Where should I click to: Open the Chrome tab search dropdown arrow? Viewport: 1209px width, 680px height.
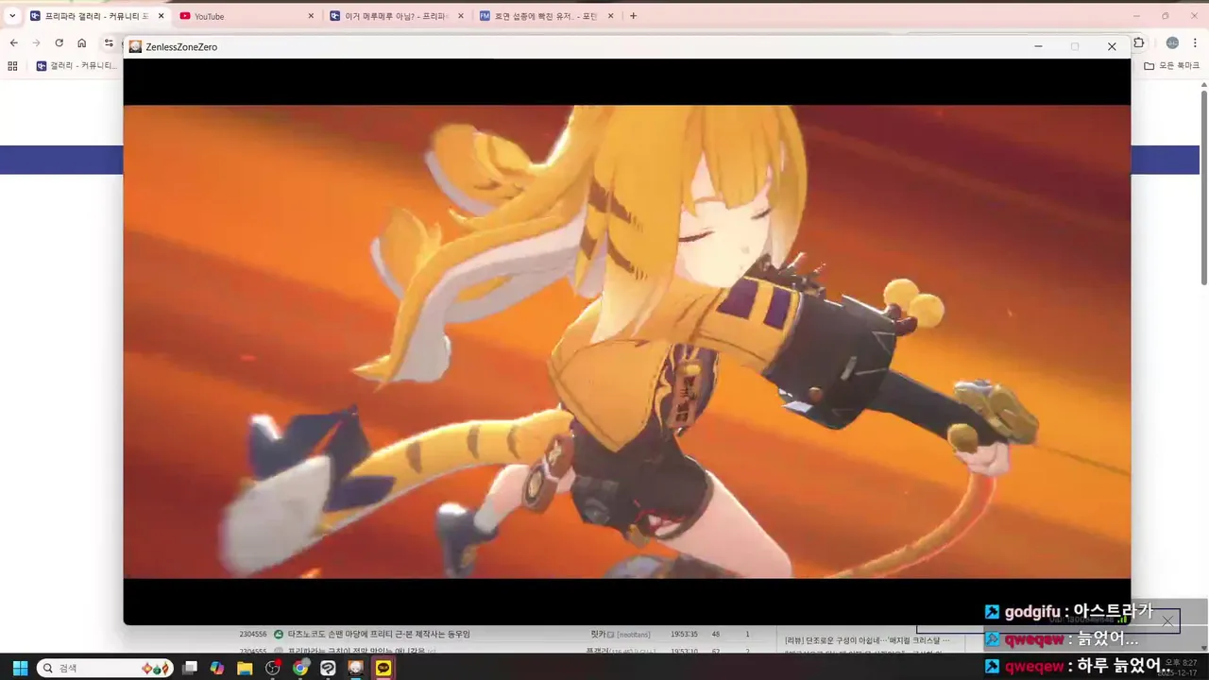[12, 16]
